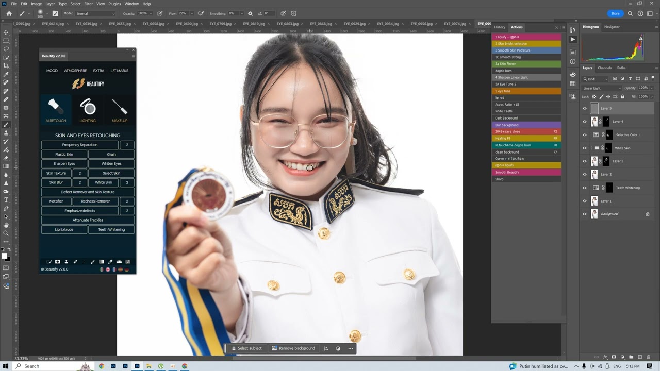Click foreground color swatch

tap(5, 256)
